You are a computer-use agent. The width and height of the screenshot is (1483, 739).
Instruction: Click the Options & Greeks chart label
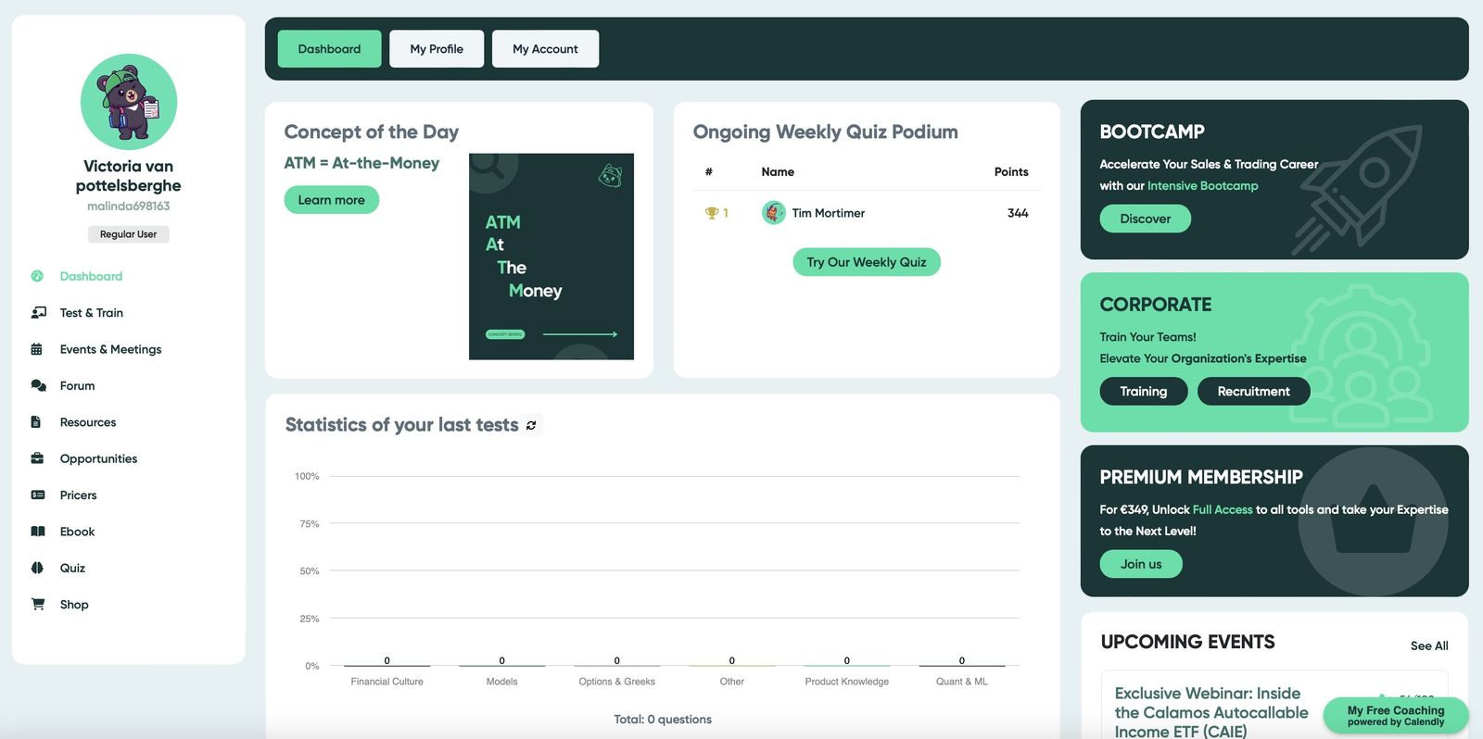pyautogui.click(x=617, y=682)
